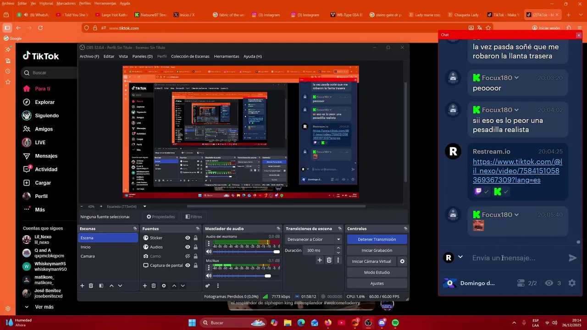Decrease transition duration with down arrow
This screenshot has height=330, width=587.
[x=338, y=253]
